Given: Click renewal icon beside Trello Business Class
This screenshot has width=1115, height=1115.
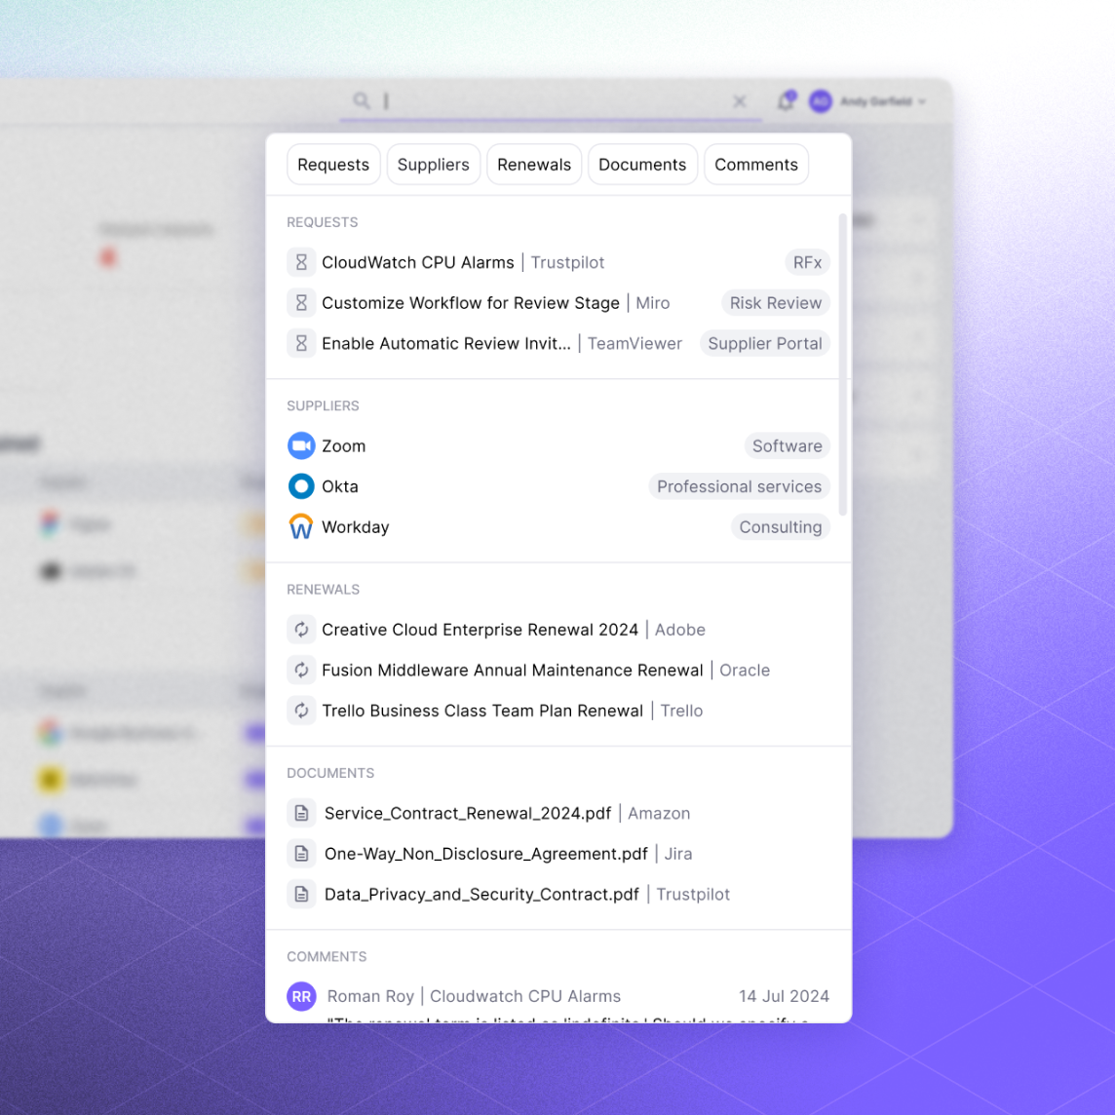Looking at the screenshot, I should (x=301, y=711).
